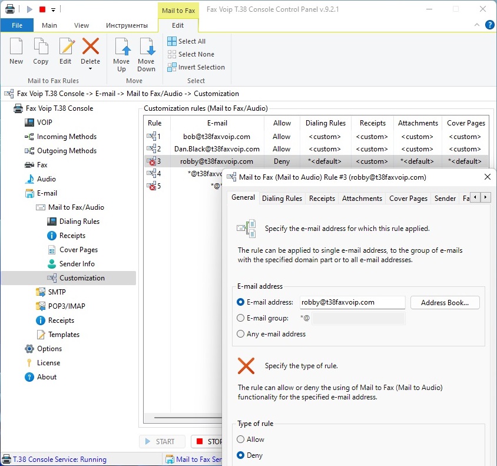Select Allow rule type radio
The image size is (497, 466).
tap(241, 439)
